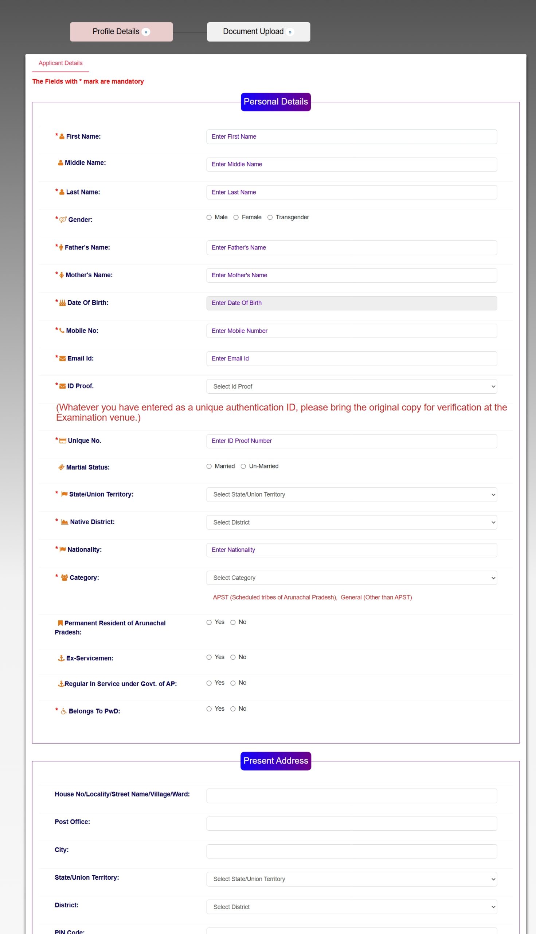Select the Female gender radio button

[236, 217]
